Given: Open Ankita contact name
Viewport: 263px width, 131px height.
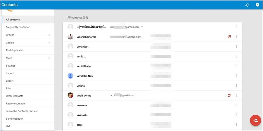Looking at the screenshot, I should [x=81, y=86].
